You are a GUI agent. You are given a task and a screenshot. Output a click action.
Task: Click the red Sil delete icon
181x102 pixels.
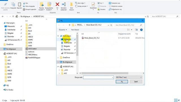(57, 5)
